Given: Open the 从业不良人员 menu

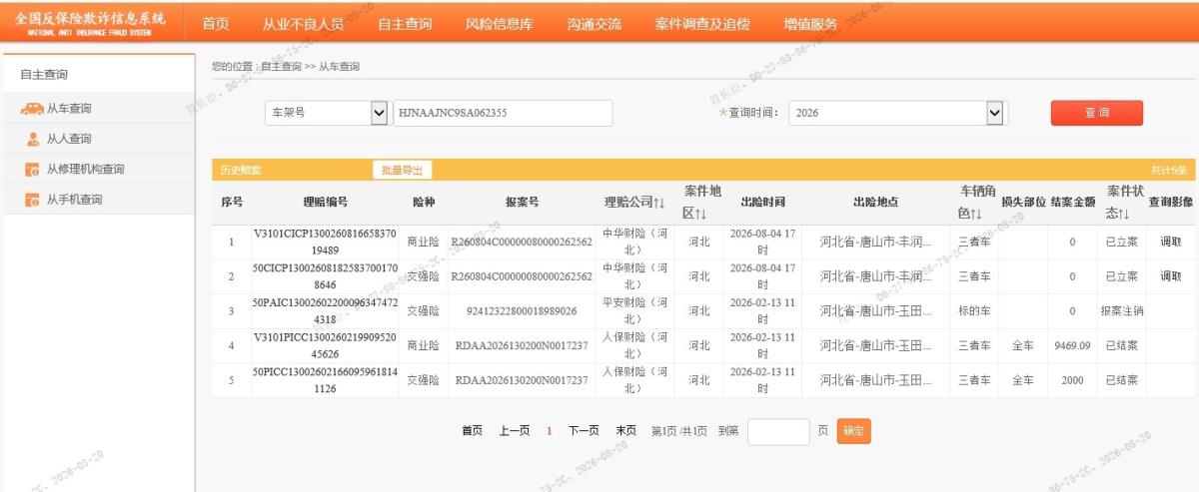Looking at the screenshot, I should click(303, 24).
